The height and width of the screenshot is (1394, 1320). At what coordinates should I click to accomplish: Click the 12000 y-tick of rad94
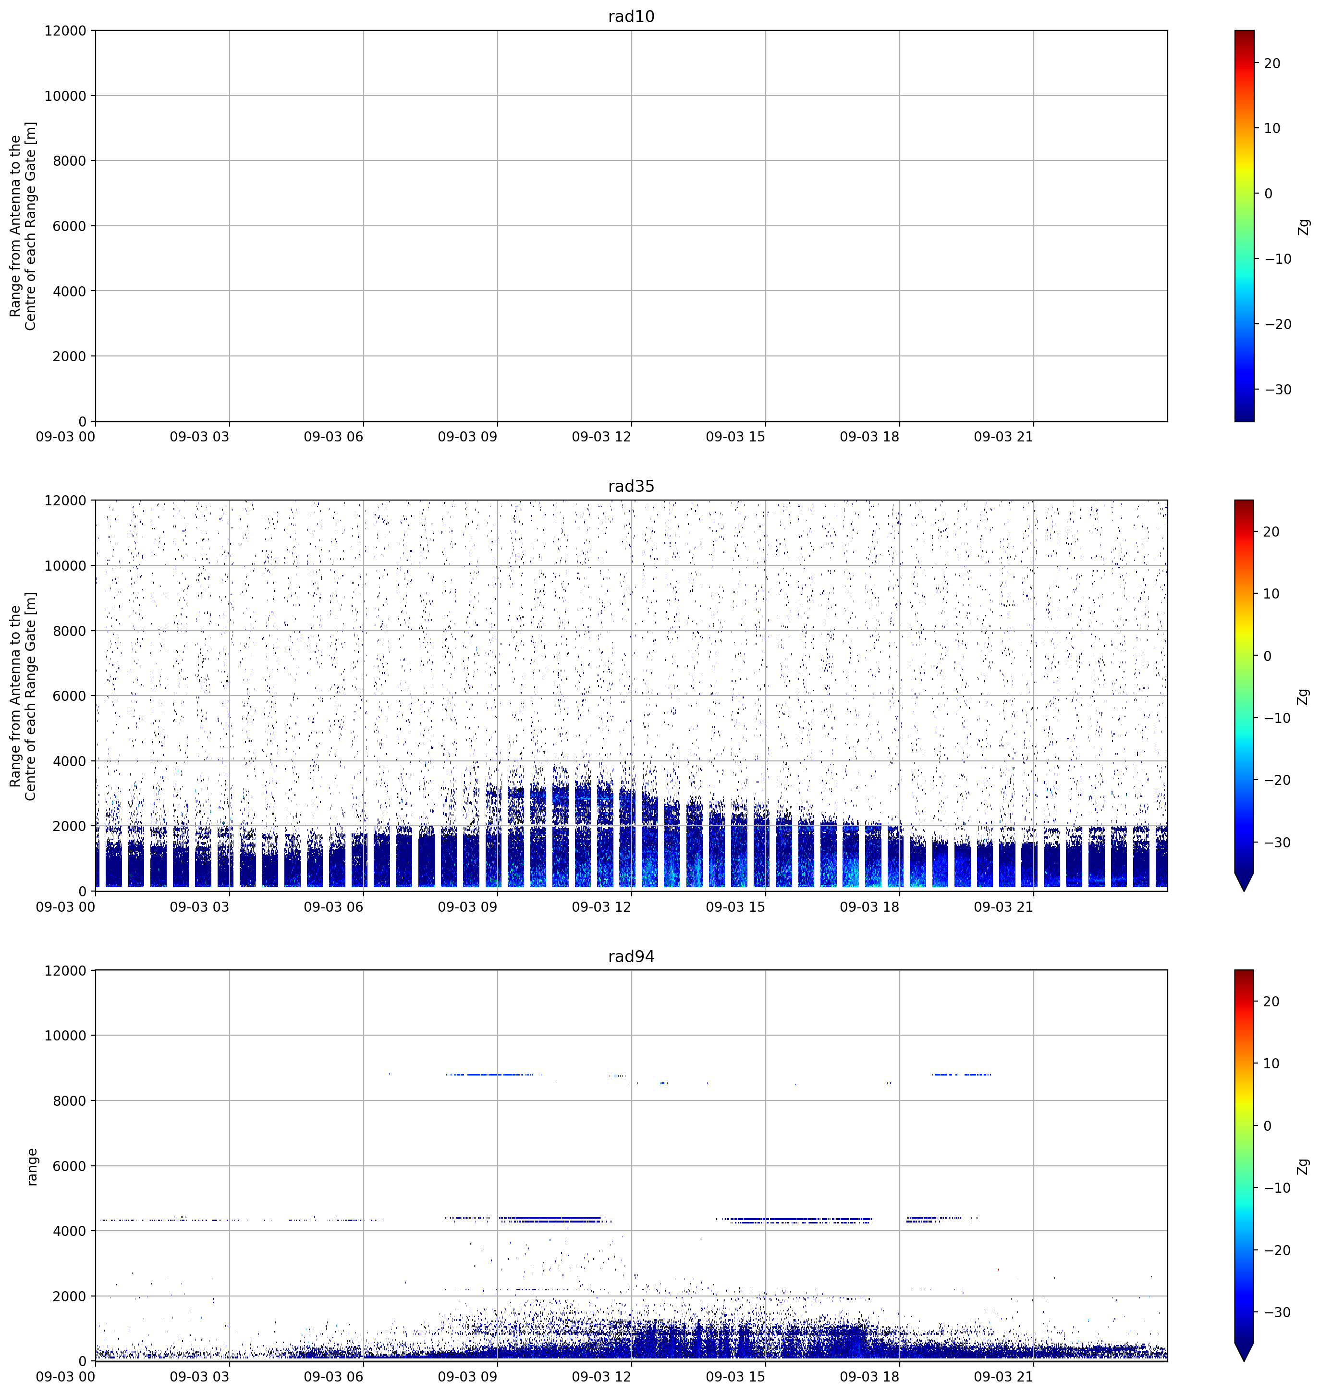tap(65, 971)
